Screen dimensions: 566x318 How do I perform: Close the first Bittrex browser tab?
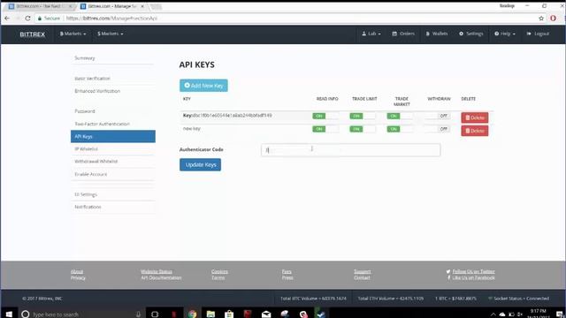click(71, 6)
